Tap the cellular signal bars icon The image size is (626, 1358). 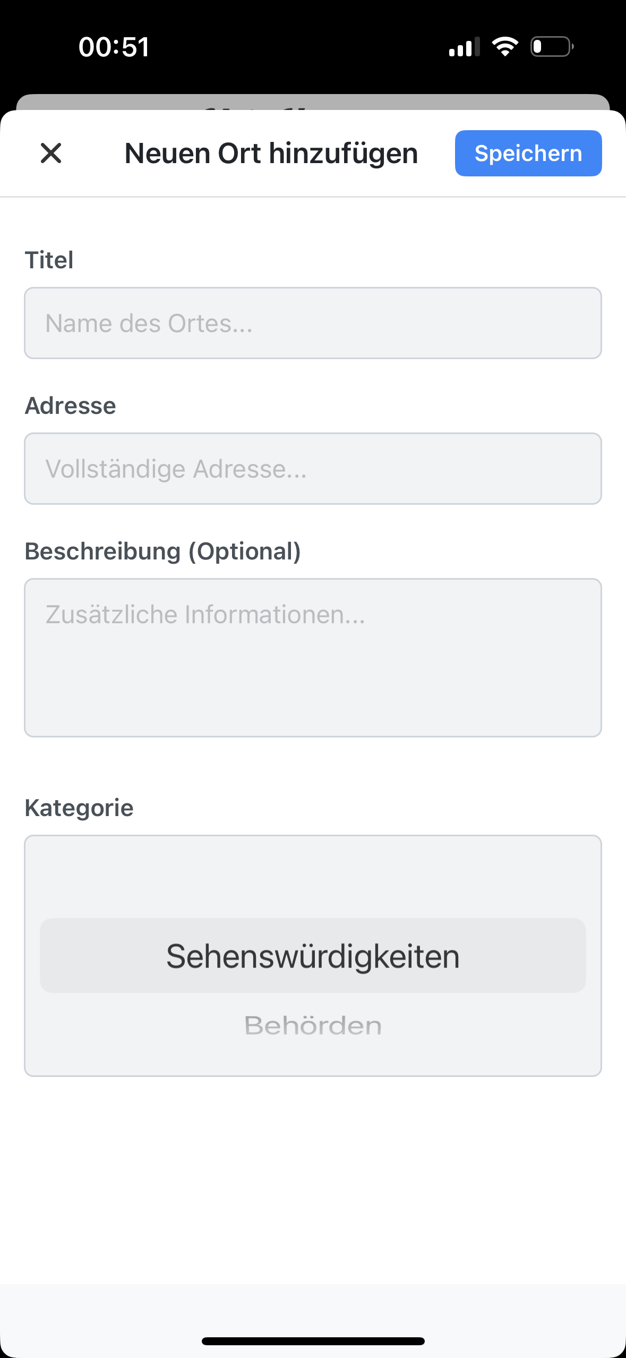[464, 47]
